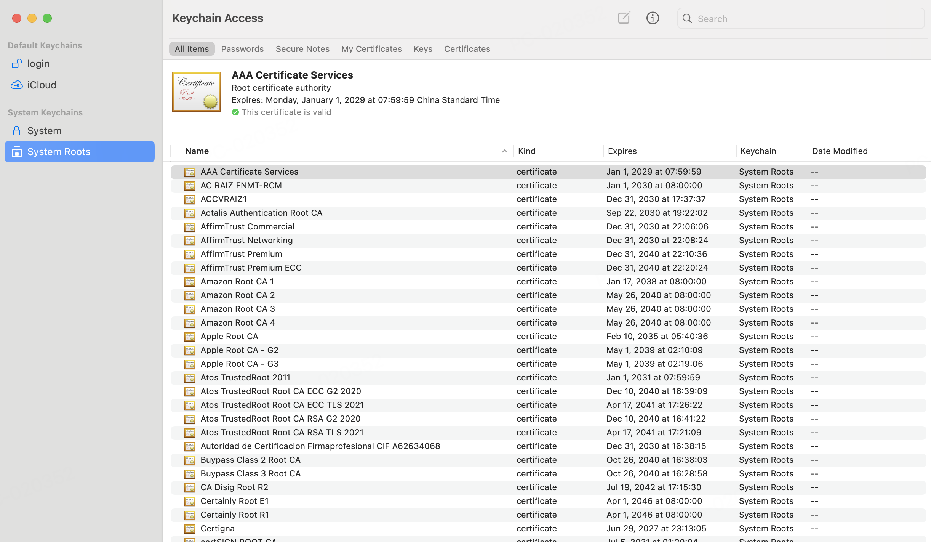Switch to the All Items tab
Screen dimensions: 931x542
192,49
